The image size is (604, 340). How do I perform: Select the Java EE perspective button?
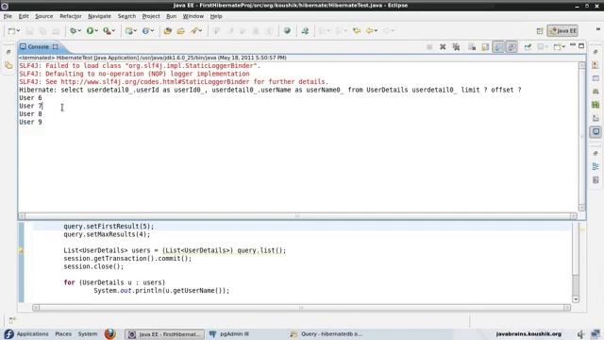point(562,31)
